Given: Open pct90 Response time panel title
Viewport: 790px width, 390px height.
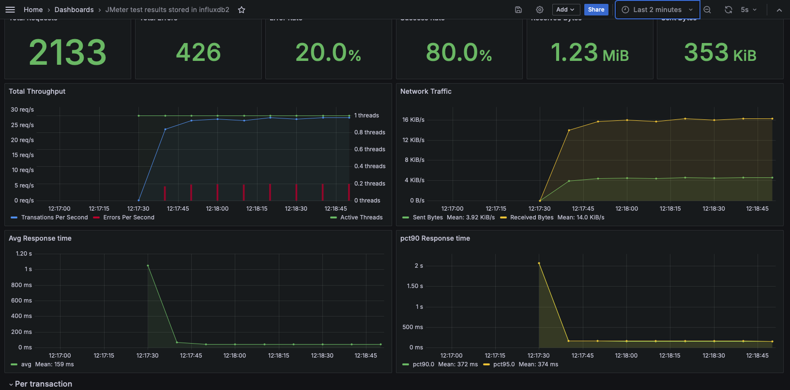Looking at the screenshot, I should point(435,238).
